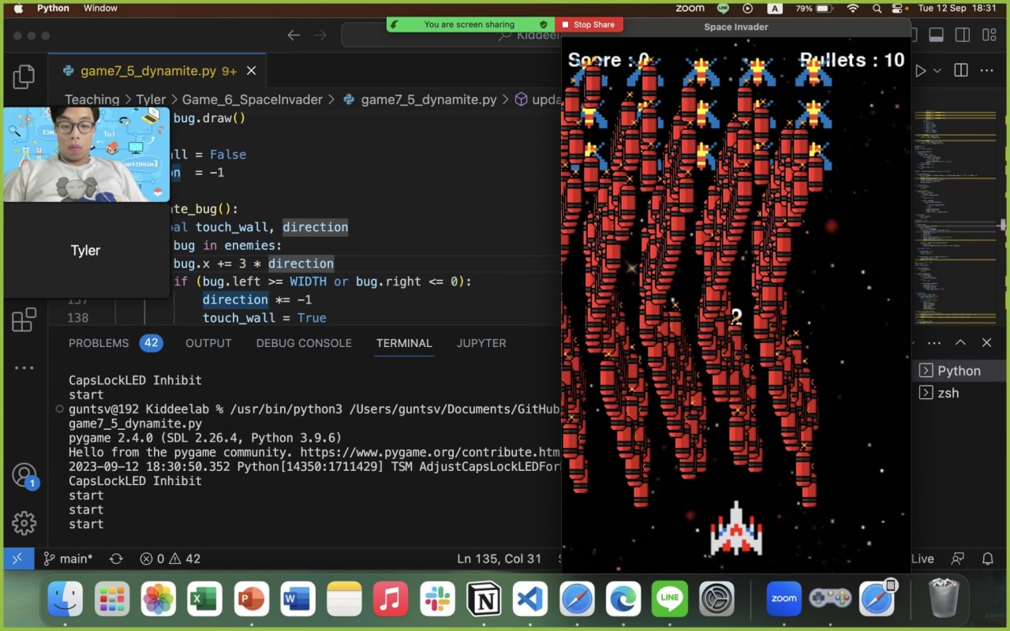Open Spotlight search in menu bar
Image resolution: width=1010 pixels, height=631 pixels.
(x=877, y=8)
